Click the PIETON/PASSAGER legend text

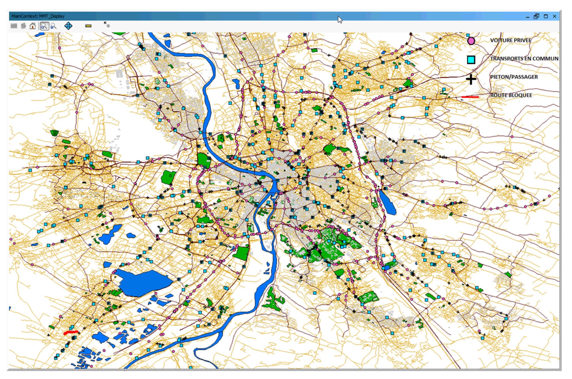tap(514, 77)
